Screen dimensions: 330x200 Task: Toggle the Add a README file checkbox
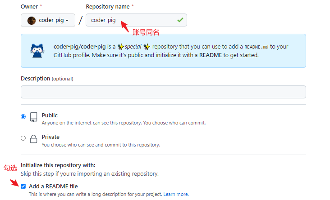click(23, 186)
